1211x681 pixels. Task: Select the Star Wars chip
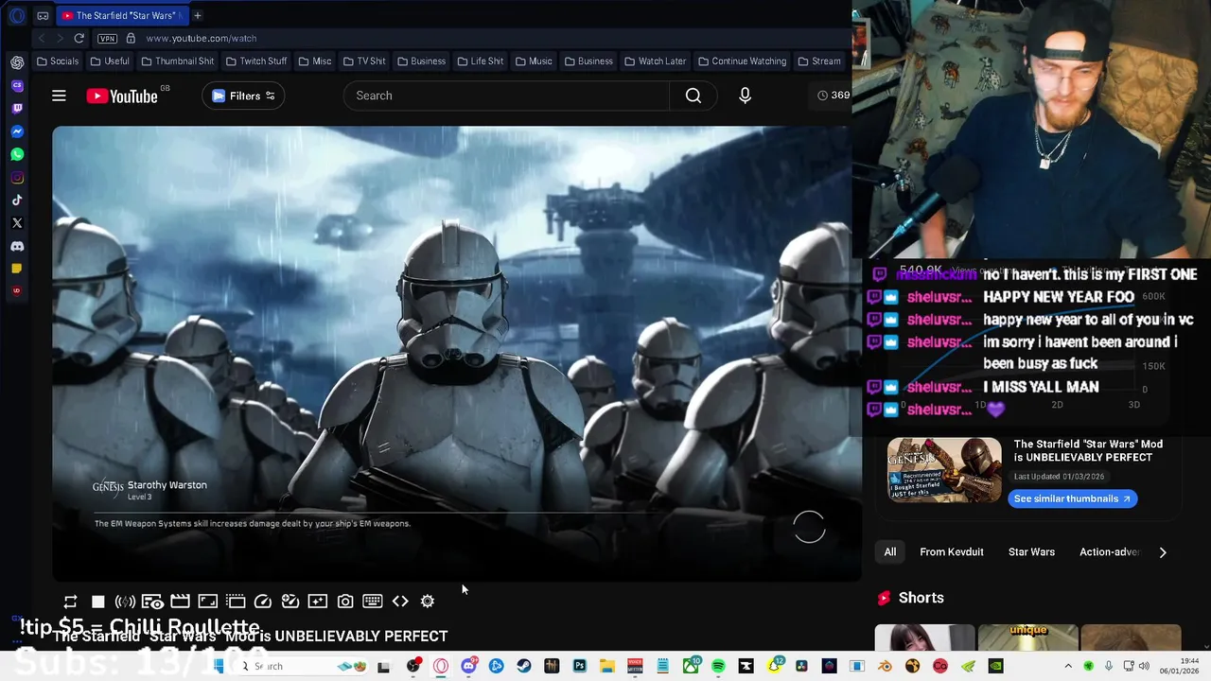tap(1031, 552)
